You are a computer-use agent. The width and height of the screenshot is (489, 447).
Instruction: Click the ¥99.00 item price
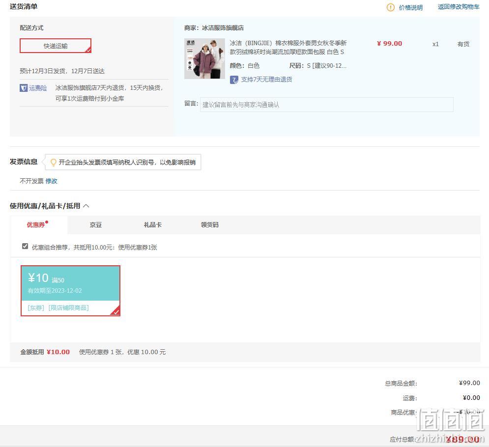click(390, 44)
